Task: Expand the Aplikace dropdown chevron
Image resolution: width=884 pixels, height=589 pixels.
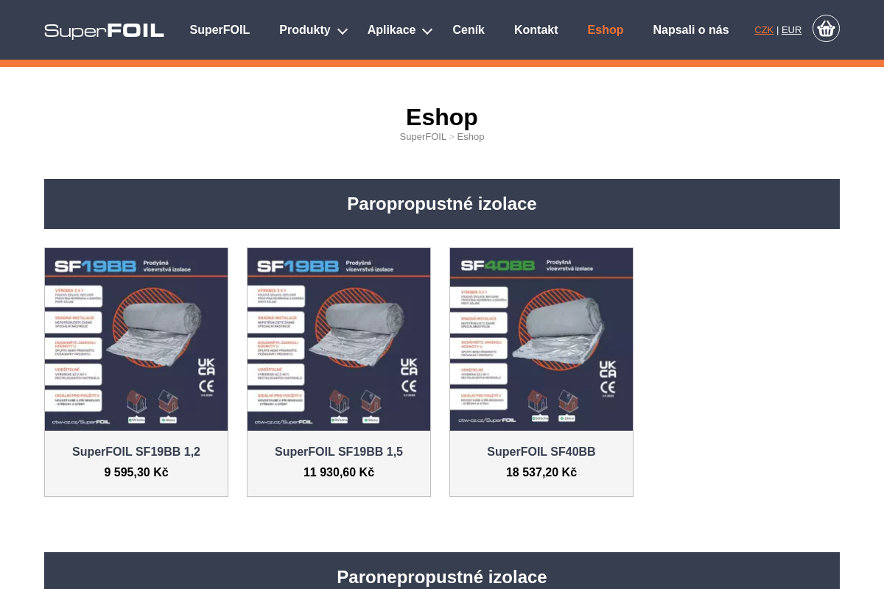Action: click(x=427, y=31)
